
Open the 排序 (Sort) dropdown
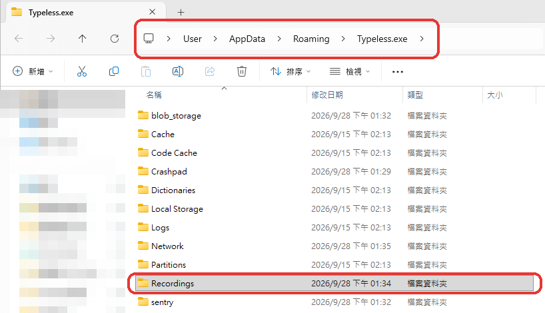[290, 71]
